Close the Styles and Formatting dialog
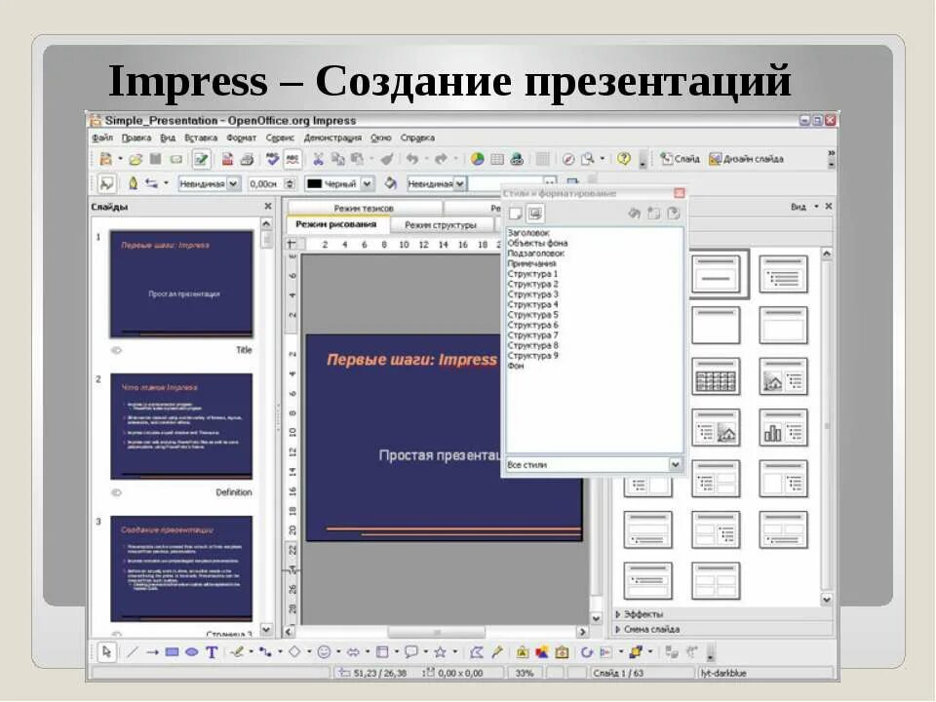Screen dimensions: 936x702 point(680,193)
